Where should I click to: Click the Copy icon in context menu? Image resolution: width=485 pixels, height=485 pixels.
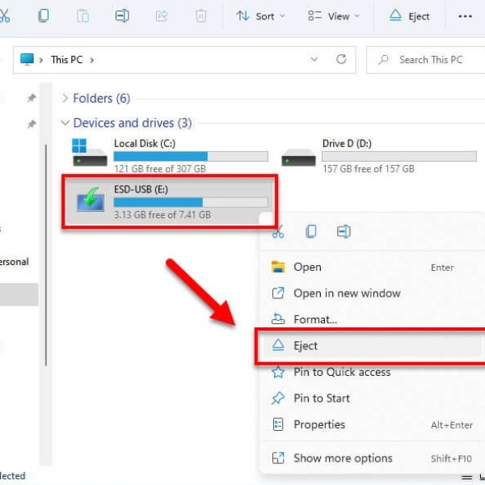click(x=311, y=231)
